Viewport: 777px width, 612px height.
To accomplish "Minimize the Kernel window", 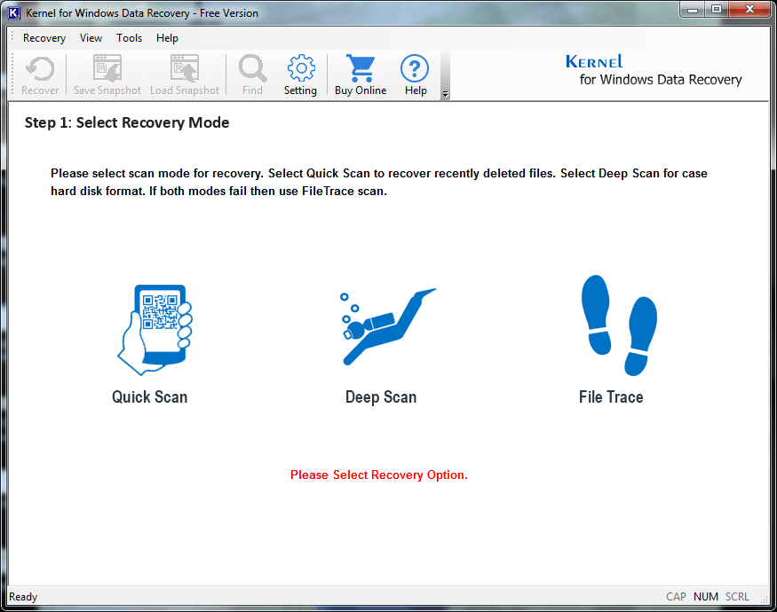I will click(693, 10).
